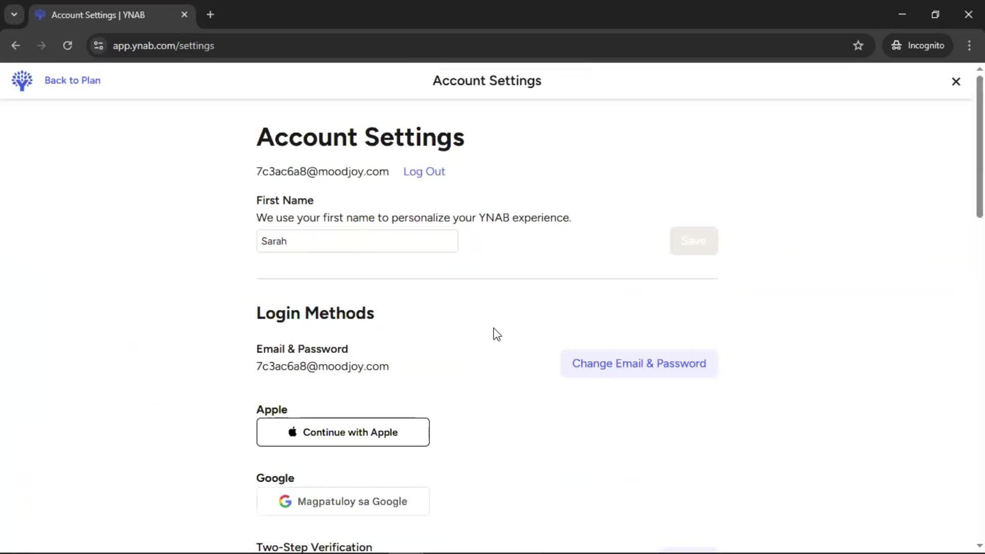This screenshot has height=554, width=985.
Task: Click the Incognito indicator
Action: (x=918, y=46)
